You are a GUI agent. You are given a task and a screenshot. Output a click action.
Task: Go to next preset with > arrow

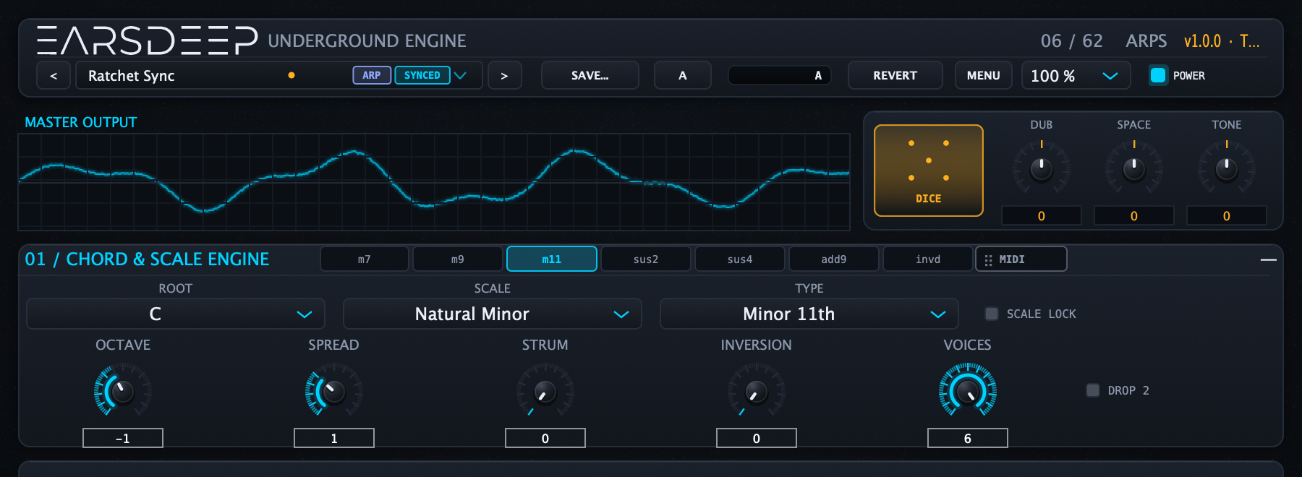(x=504, y=75)
